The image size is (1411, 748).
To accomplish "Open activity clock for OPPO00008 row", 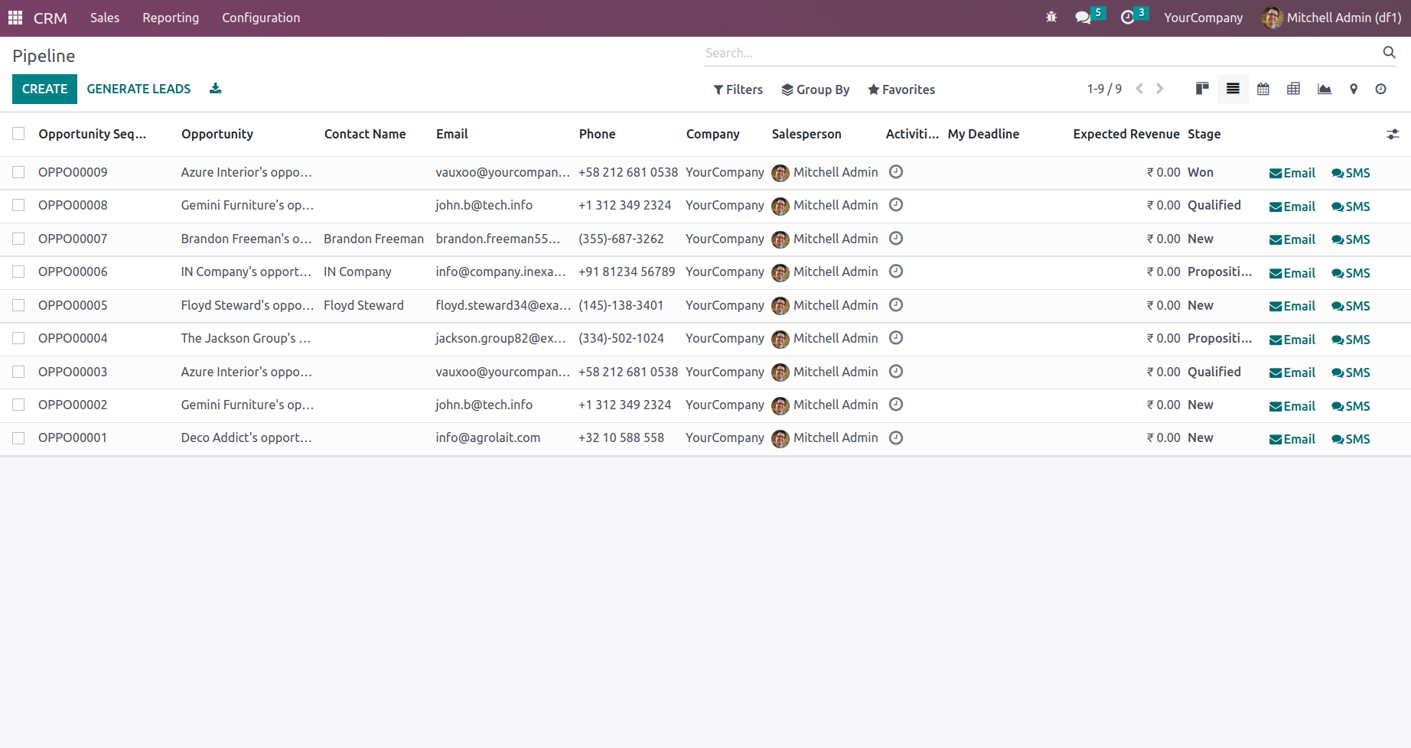I will (x=896, y=205).
